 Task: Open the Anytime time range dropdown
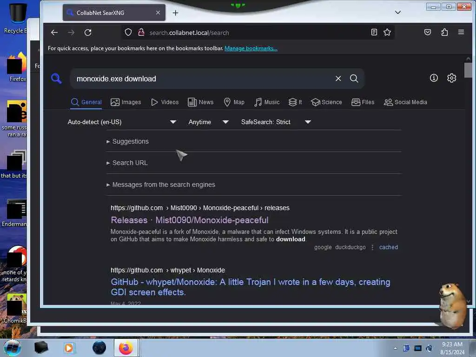click(209, 122)
